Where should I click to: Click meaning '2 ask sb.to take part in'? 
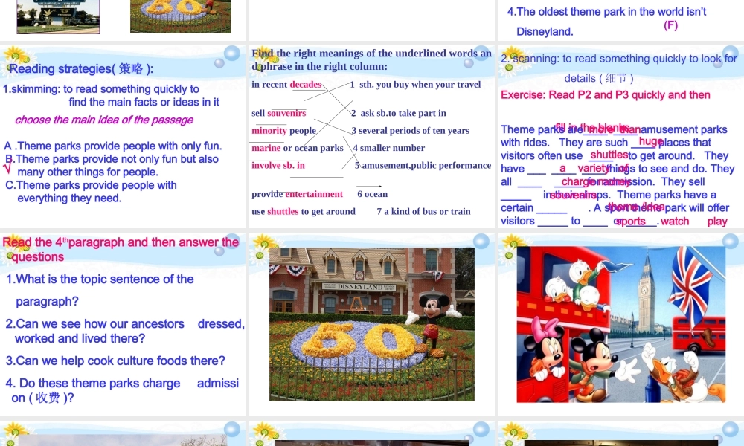point(399,113)
